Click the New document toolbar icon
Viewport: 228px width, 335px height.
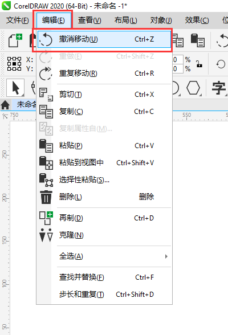[x=15, y=40]
